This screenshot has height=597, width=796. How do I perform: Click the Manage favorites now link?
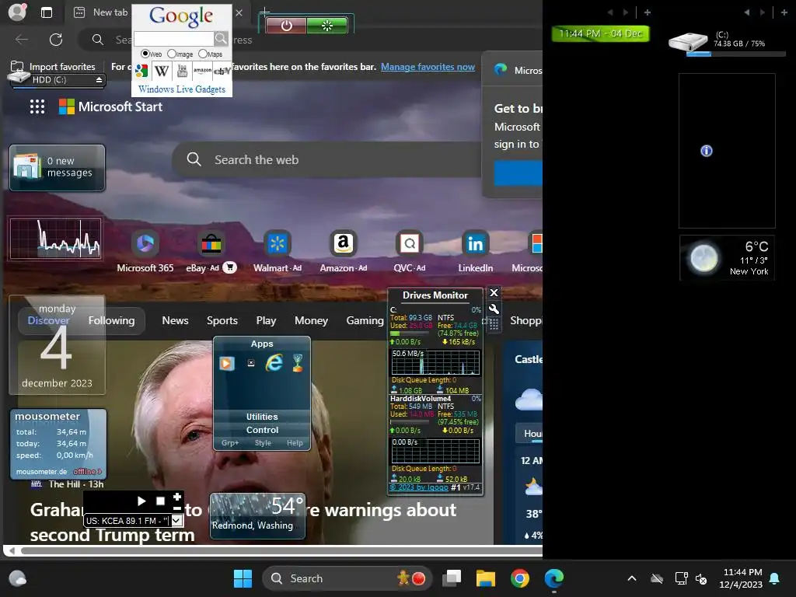(x=428, y=67)
